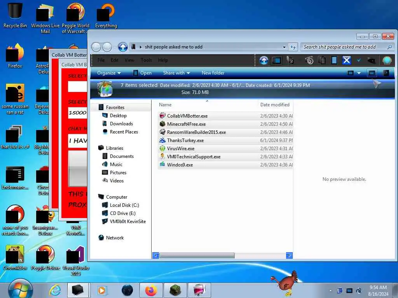Click the Explorer Back navigation button
Viewport: 398px width, 298px height.
click(x=96, y=47)
